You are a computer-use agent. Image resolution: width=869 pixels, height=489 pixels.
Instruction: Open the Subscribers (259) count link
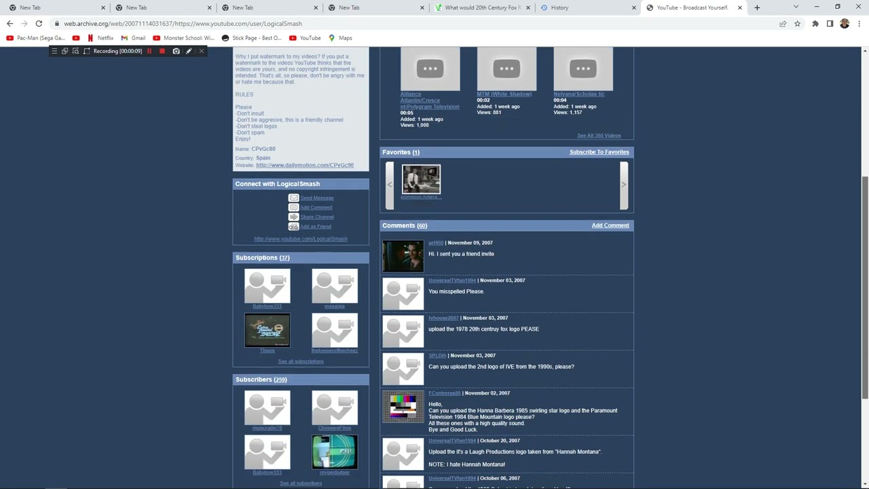click(280, 380)
